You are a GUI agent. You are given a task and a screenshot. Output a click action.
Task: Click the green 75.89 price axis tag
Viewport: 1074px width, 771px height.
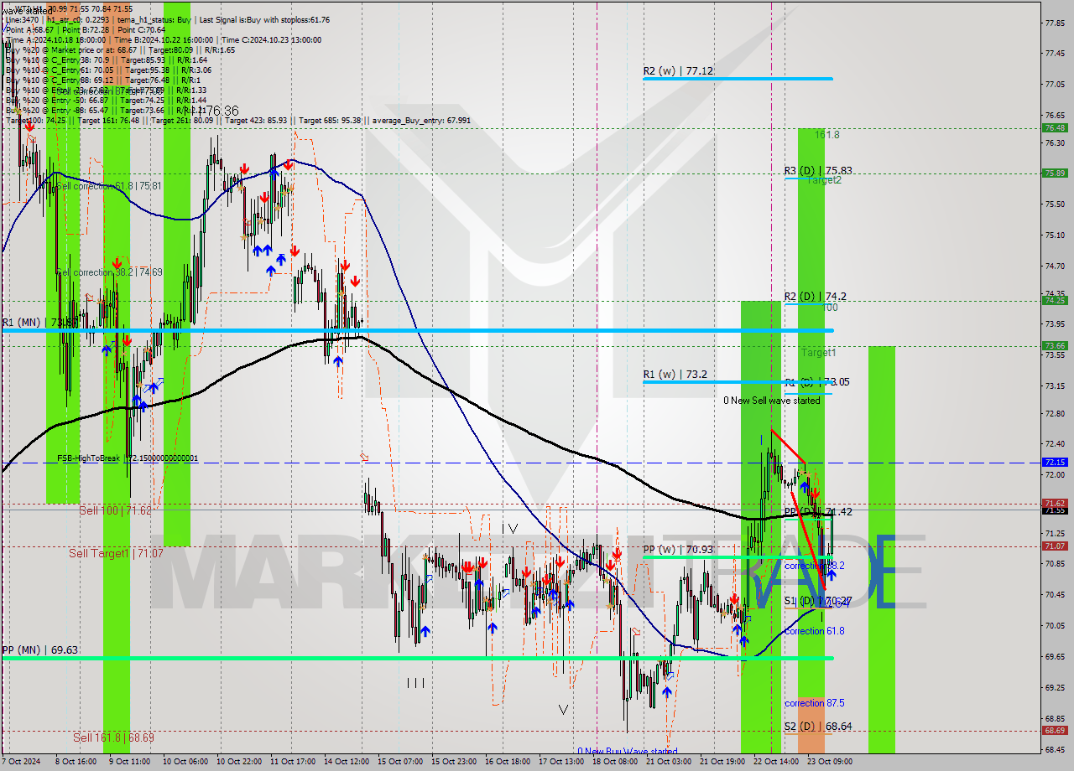(1055, 173)
